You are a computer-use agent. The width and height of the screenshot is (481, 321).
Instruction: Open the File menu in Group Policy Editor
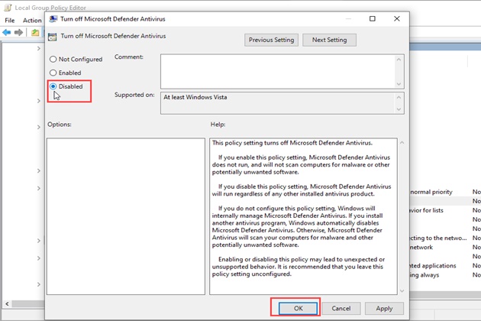tap(9, 21)
